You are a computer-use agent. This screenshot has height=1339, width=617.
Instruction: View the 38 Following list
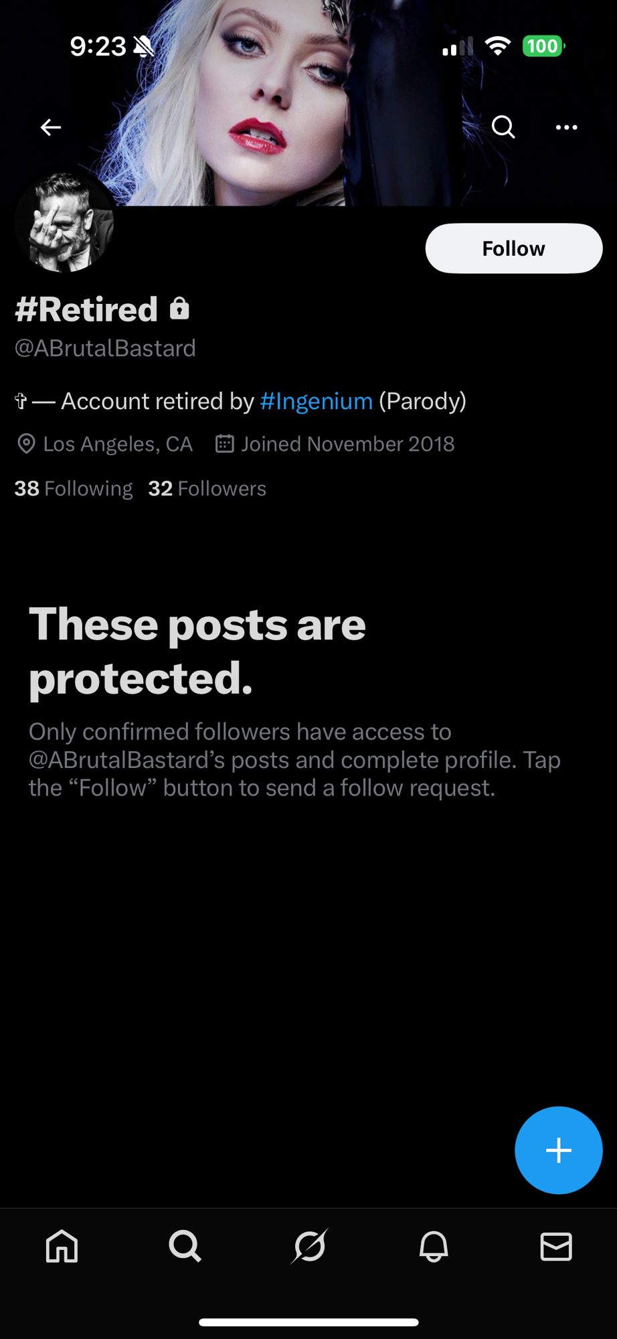tap(74, 489)
